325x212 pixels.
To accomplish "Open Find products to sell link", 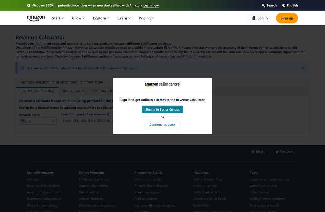I will coord(264,205).
